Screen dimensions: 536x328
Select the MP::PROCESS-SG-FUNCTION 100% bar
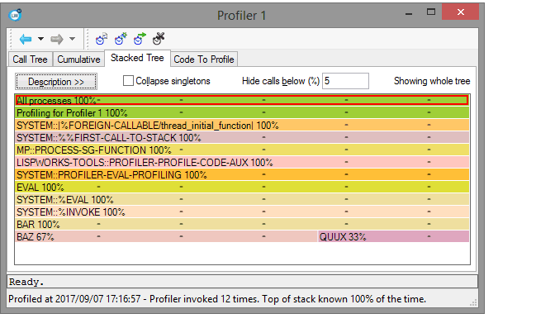tap(242, 150)
